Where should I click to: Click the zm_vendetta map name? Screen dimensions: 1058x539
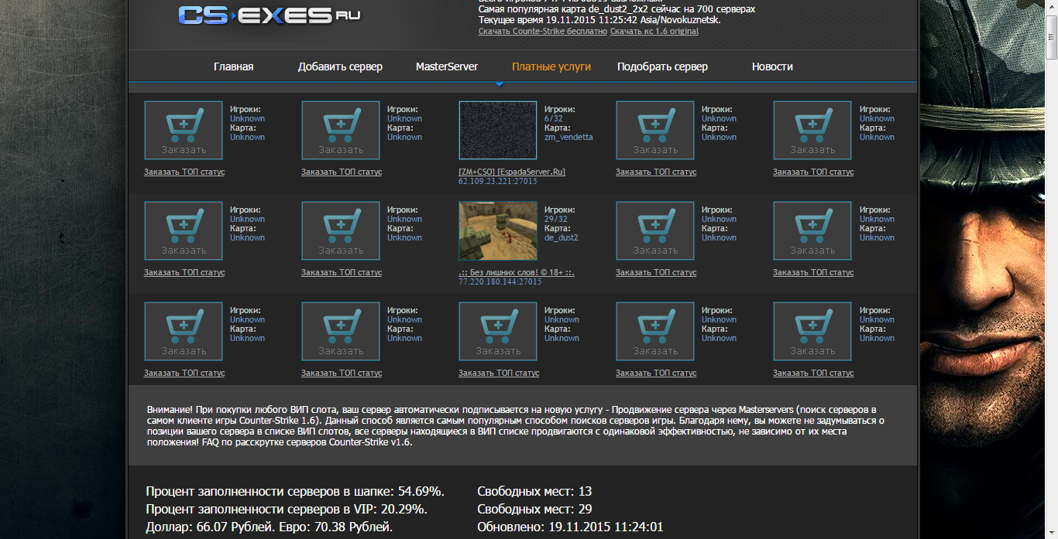click(x=569, y=137)
